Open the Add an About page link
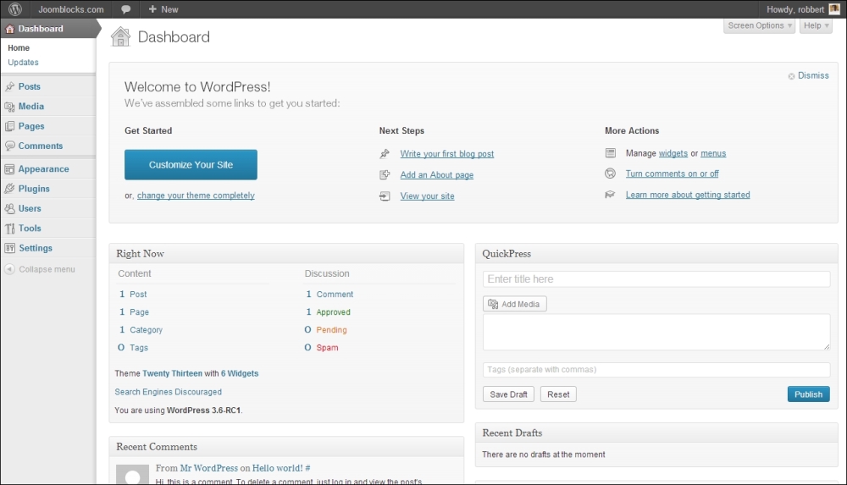 [436, 175]
